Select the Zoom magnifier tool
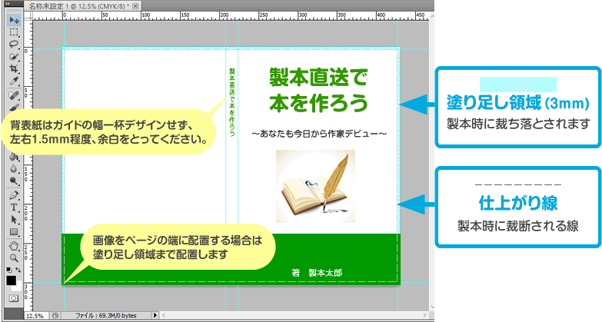This screenshot has height=322, width=602. pos(14,258)
